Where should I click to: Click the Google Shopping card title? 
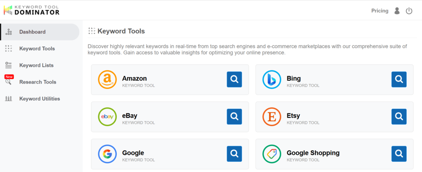313,153
